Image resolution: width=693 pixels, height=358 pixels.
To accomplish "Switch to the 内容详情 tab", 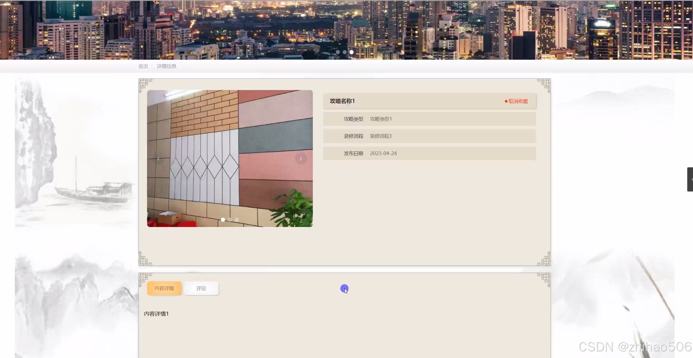I will (x=164, y=288).
